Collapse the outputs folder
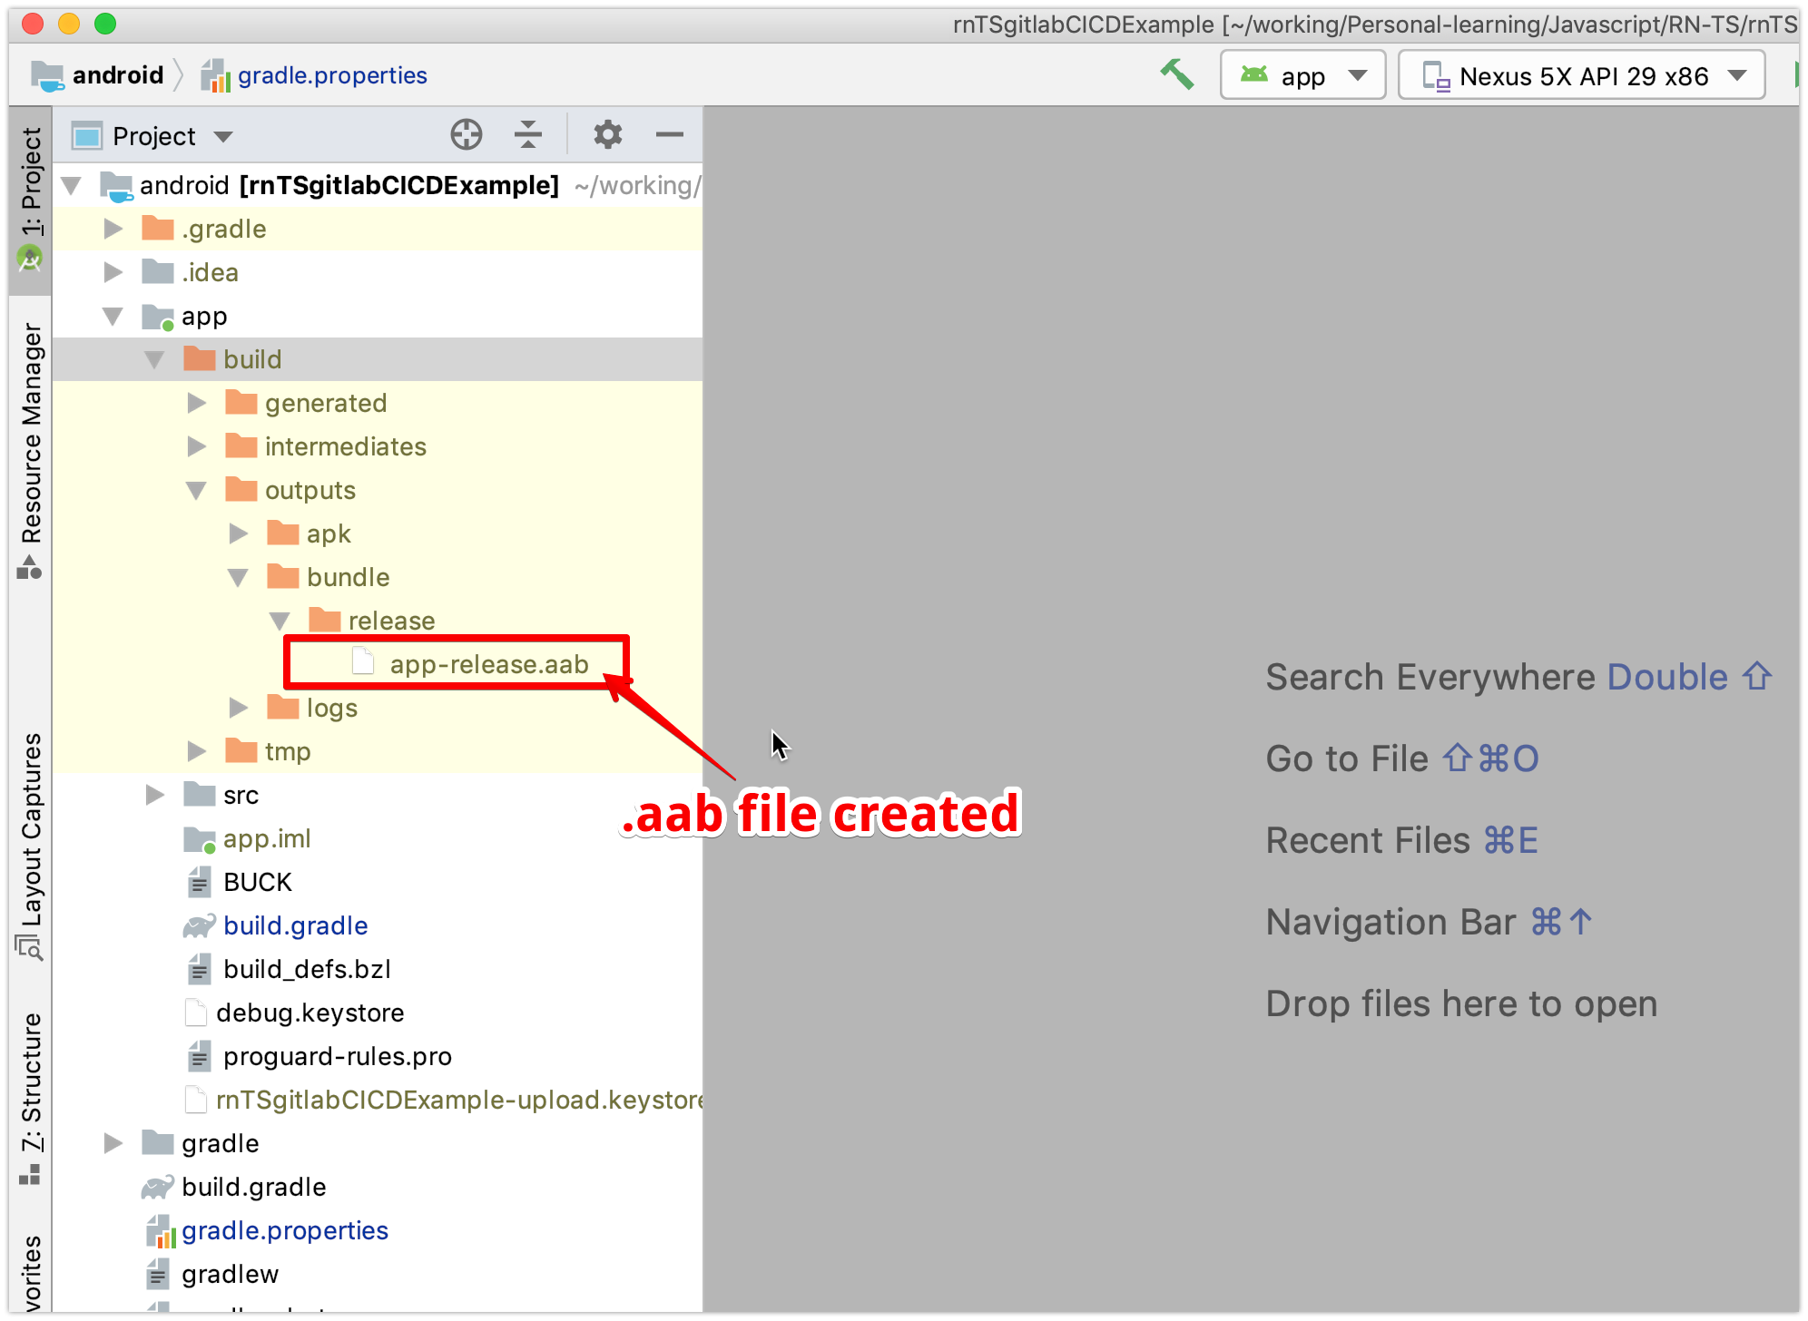The image size is (1808, 1321). pos(196,491)
